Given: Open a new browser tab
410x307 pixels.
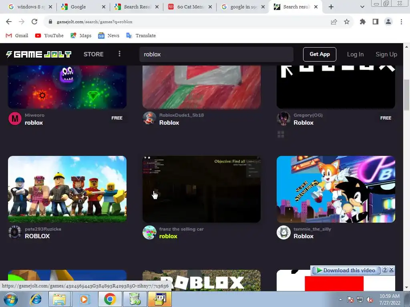Looking at the screenshot, I should coord(331,7).
